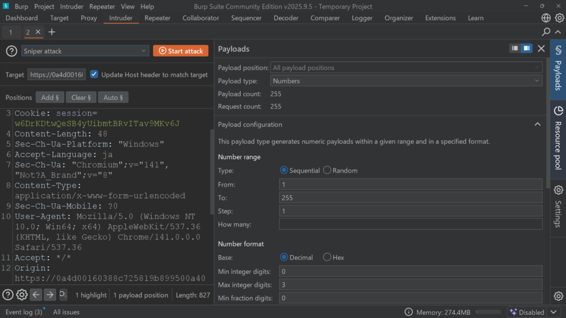The height and width of the screenshot is (318, 566).
Task: Click the Clear § button
Action: tap(81, 98)
